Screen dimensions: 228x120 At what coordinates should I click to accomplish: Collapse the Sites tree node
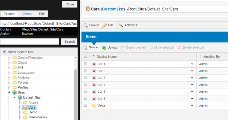(x=9, y=92)
